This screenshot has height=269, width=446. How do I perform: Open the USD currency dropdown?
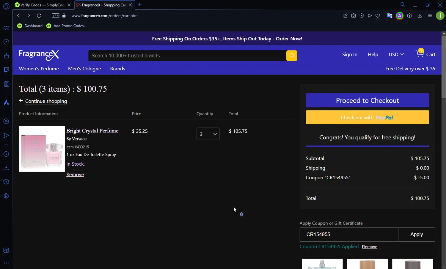[396, 54]
